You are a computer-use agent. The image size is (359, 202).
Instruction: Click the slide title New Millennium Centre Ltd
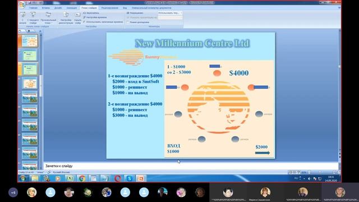[x=192, y=43]
